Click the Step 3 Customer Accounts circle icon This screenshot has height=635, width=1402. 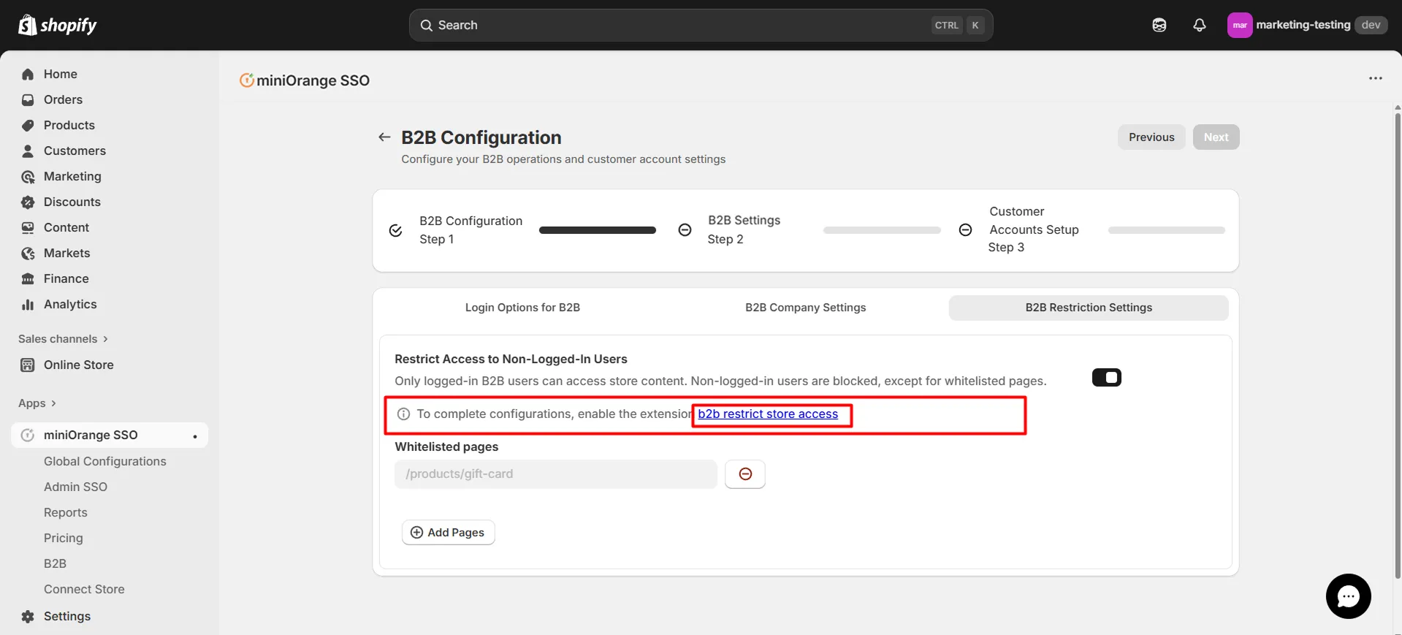click(966, 230)
